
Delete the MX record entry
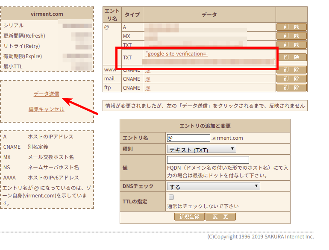[x=291, y=36]
